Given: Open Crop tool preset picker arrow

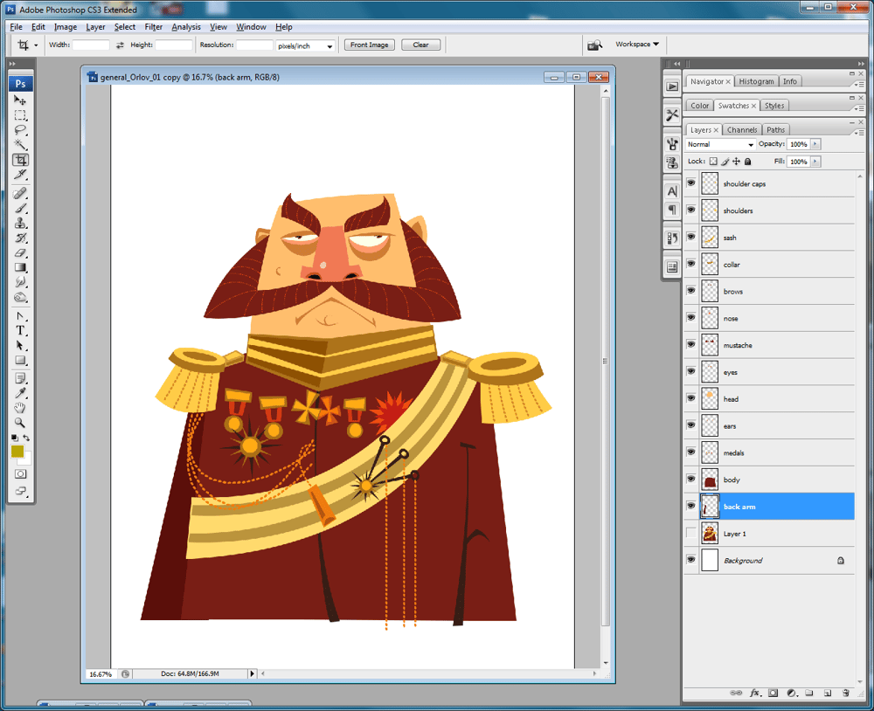Looking at the screenshot, I should [x=36, y=45].
